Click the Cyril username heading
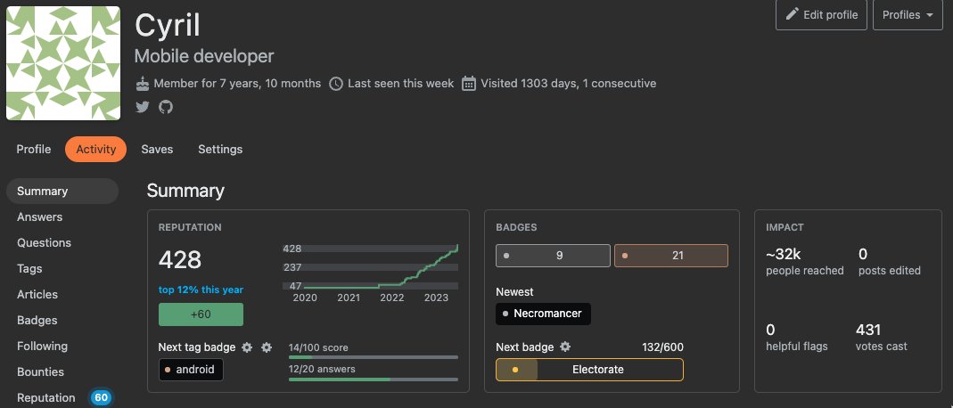 tap(167, 26)
